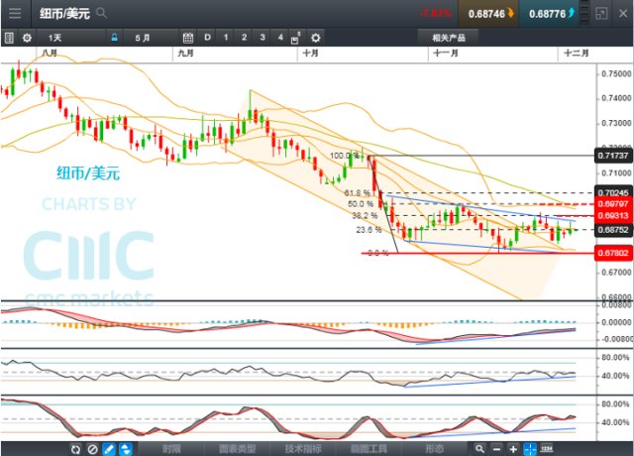The width and height of the screenshot is (634, 456).
Task: Click the 十一月 date axis label
Action: [x=446, y=53]
